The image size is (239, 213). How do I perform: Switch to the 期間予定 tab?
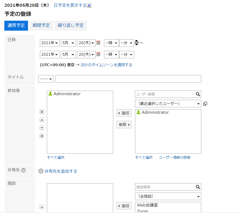[x=41, y=26]
